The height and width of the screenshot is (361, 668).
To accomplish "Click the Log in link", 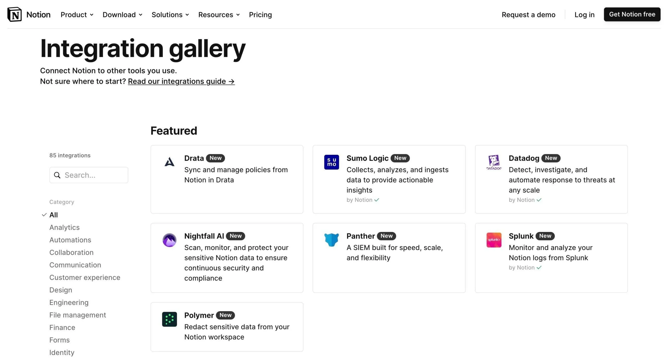I will pos(584,15).
